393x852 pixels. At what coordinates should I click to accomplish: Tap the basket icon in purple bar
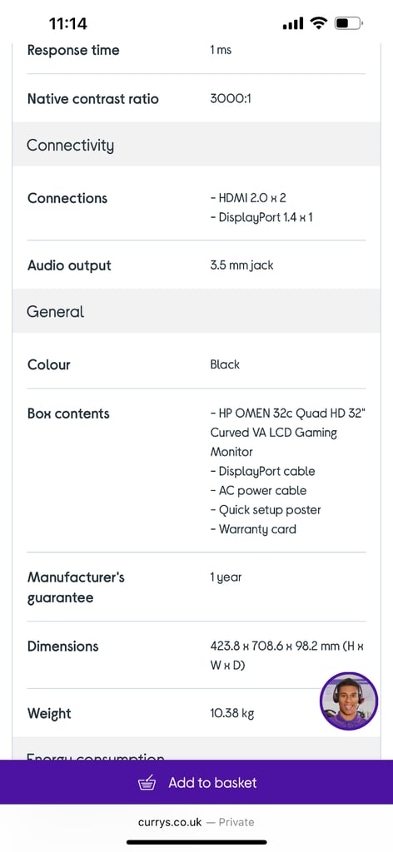[147, 783]
